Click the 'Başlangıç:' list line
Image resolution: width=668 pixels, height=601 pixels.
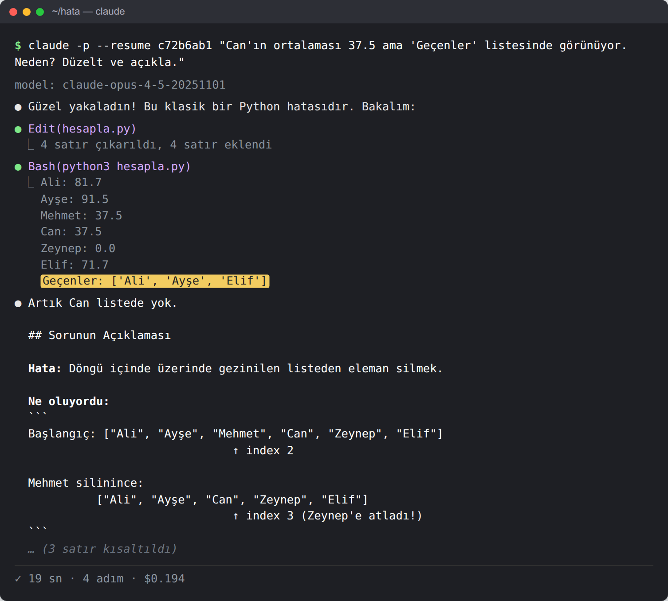[x=236, y=433]
